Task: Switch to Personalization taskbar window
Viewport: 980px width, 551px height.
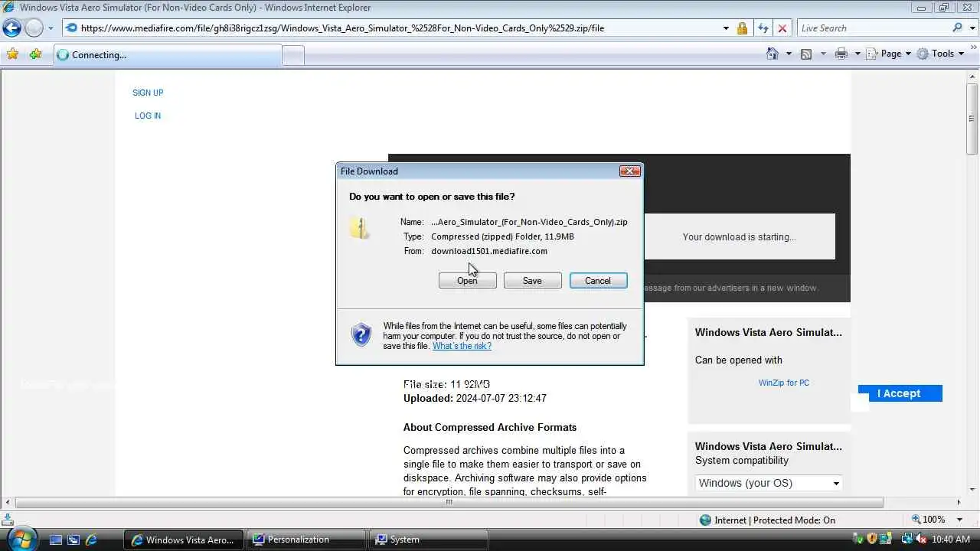Action: (x=306, y=540)
